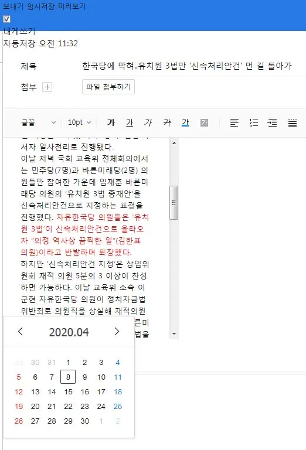Viewport: 306px width, 450px height.
Task: Expand the 글꼴 font dropdown
Action: pos(39,123)
